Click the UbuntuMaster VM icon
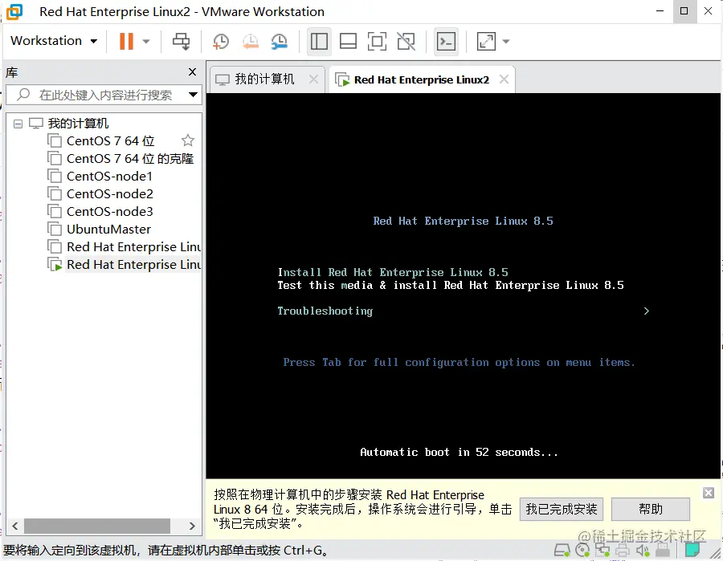 (x=55, y=229)
